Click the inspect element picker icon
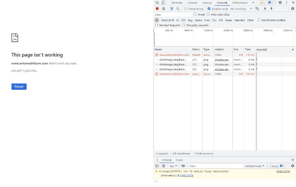296x187 pixels. coord(157,3)
